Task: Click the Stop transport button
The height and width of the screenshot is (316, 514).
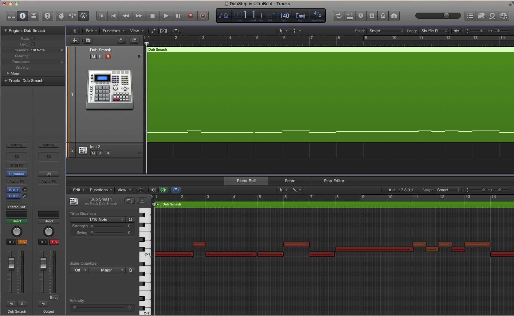Action: [152, 16]
